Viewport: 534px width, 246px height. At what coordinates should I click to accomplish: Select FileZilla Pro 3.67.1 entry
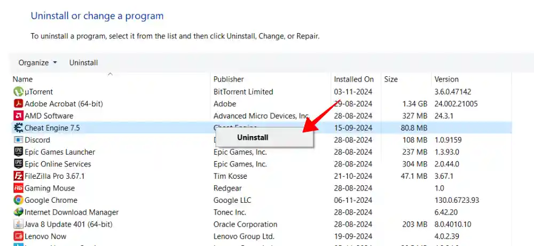click(x=54, y=176)
